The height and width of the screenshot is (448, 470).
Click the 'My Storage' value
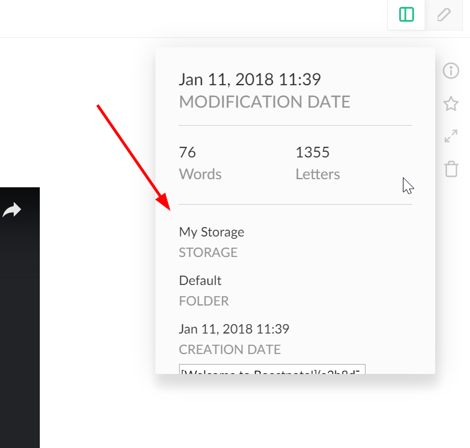[211, 232]
